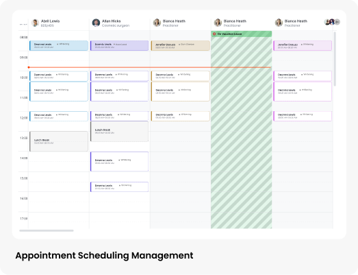Click Allan Hicks's profile avatar
The height and width of the screenshot is (275, 358).
click(x=96, y=23)
